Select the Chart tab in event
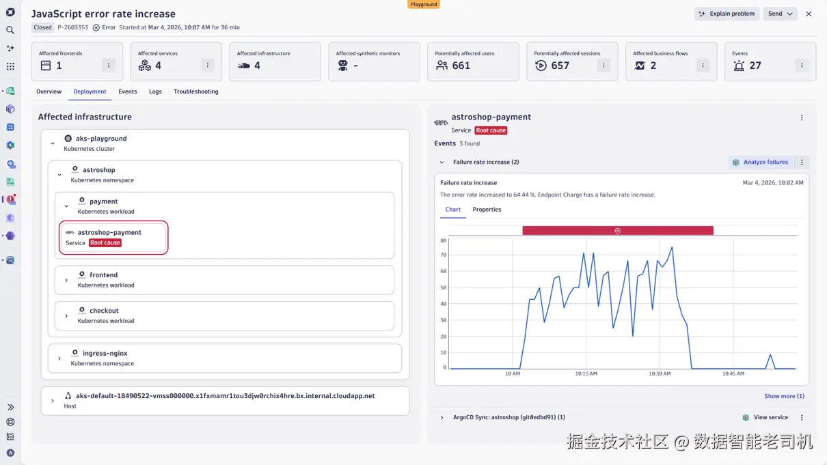 pyautogui.click(x=453, y=210)
